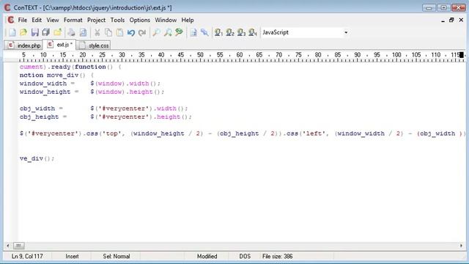Click ConTEXT logo icon beside File menu
Screen dimensions: 469x264
tap(11, 20)
